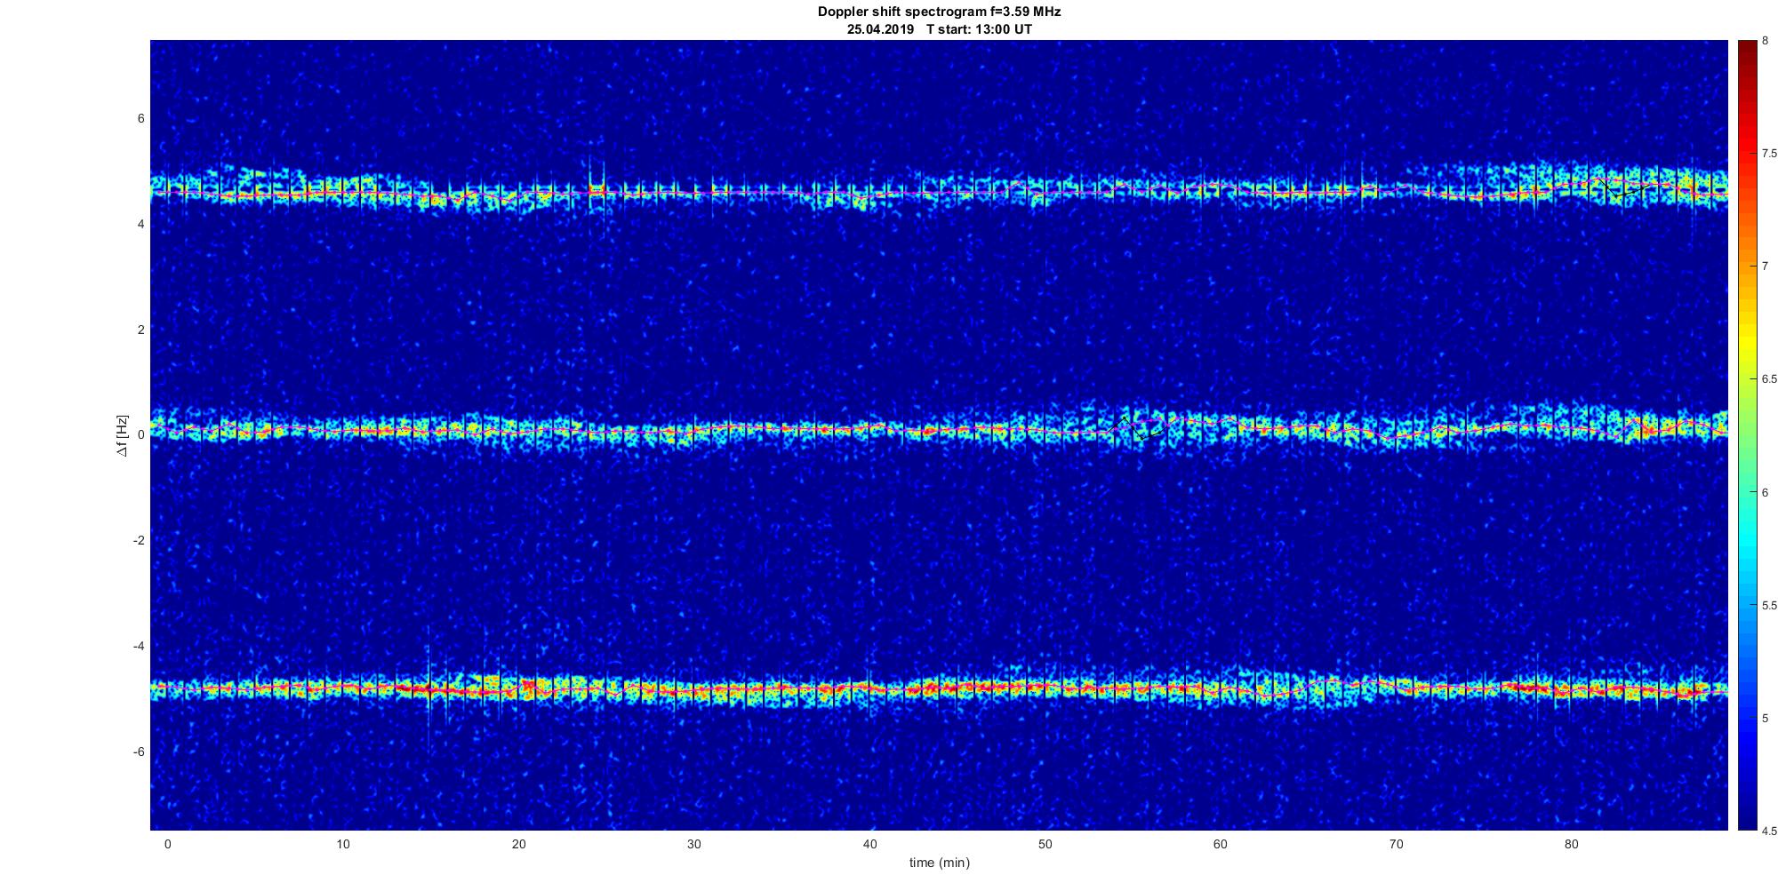The width and height of the screenshot is (1778, 891).
Task: Click the colorbar tick label 7
Action: pyautogui.click(x=1765, y=267)
